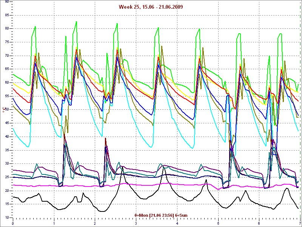
Task: Select day 3 label on the X axis
Action: tap(136, 224)
